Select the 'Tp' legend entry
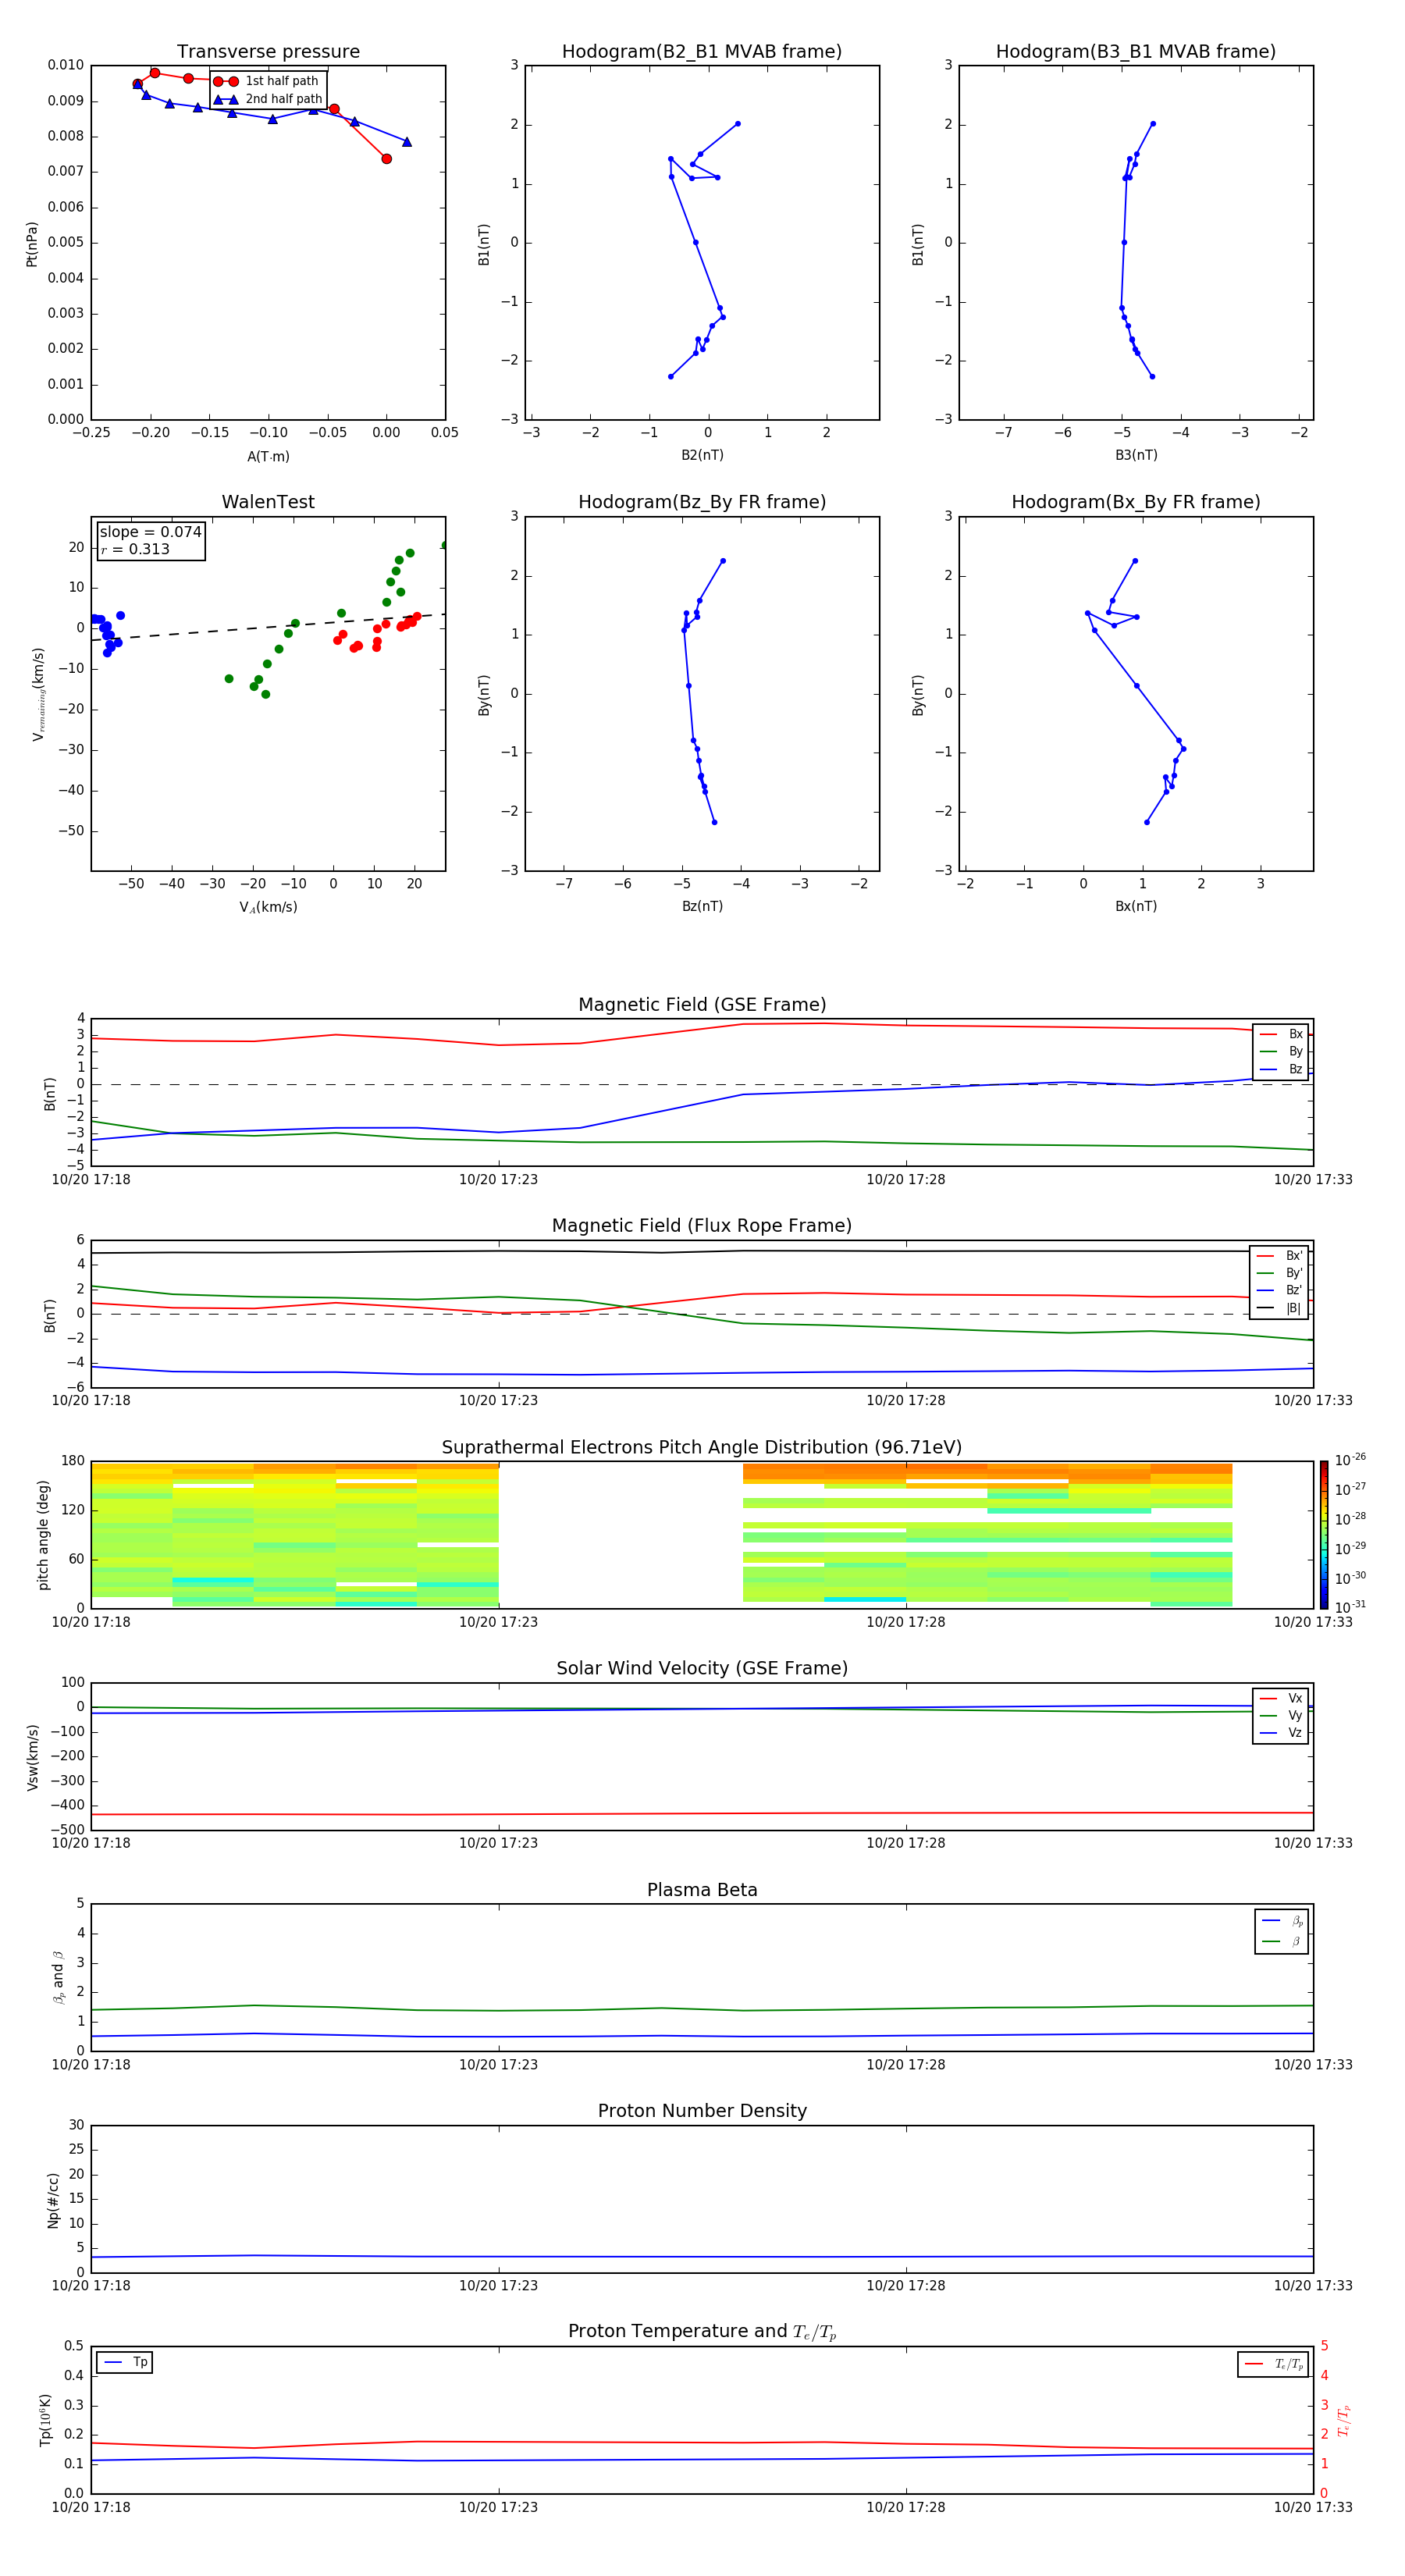Viewport: 1405px width, 2576px height. tap(125, 2362)
